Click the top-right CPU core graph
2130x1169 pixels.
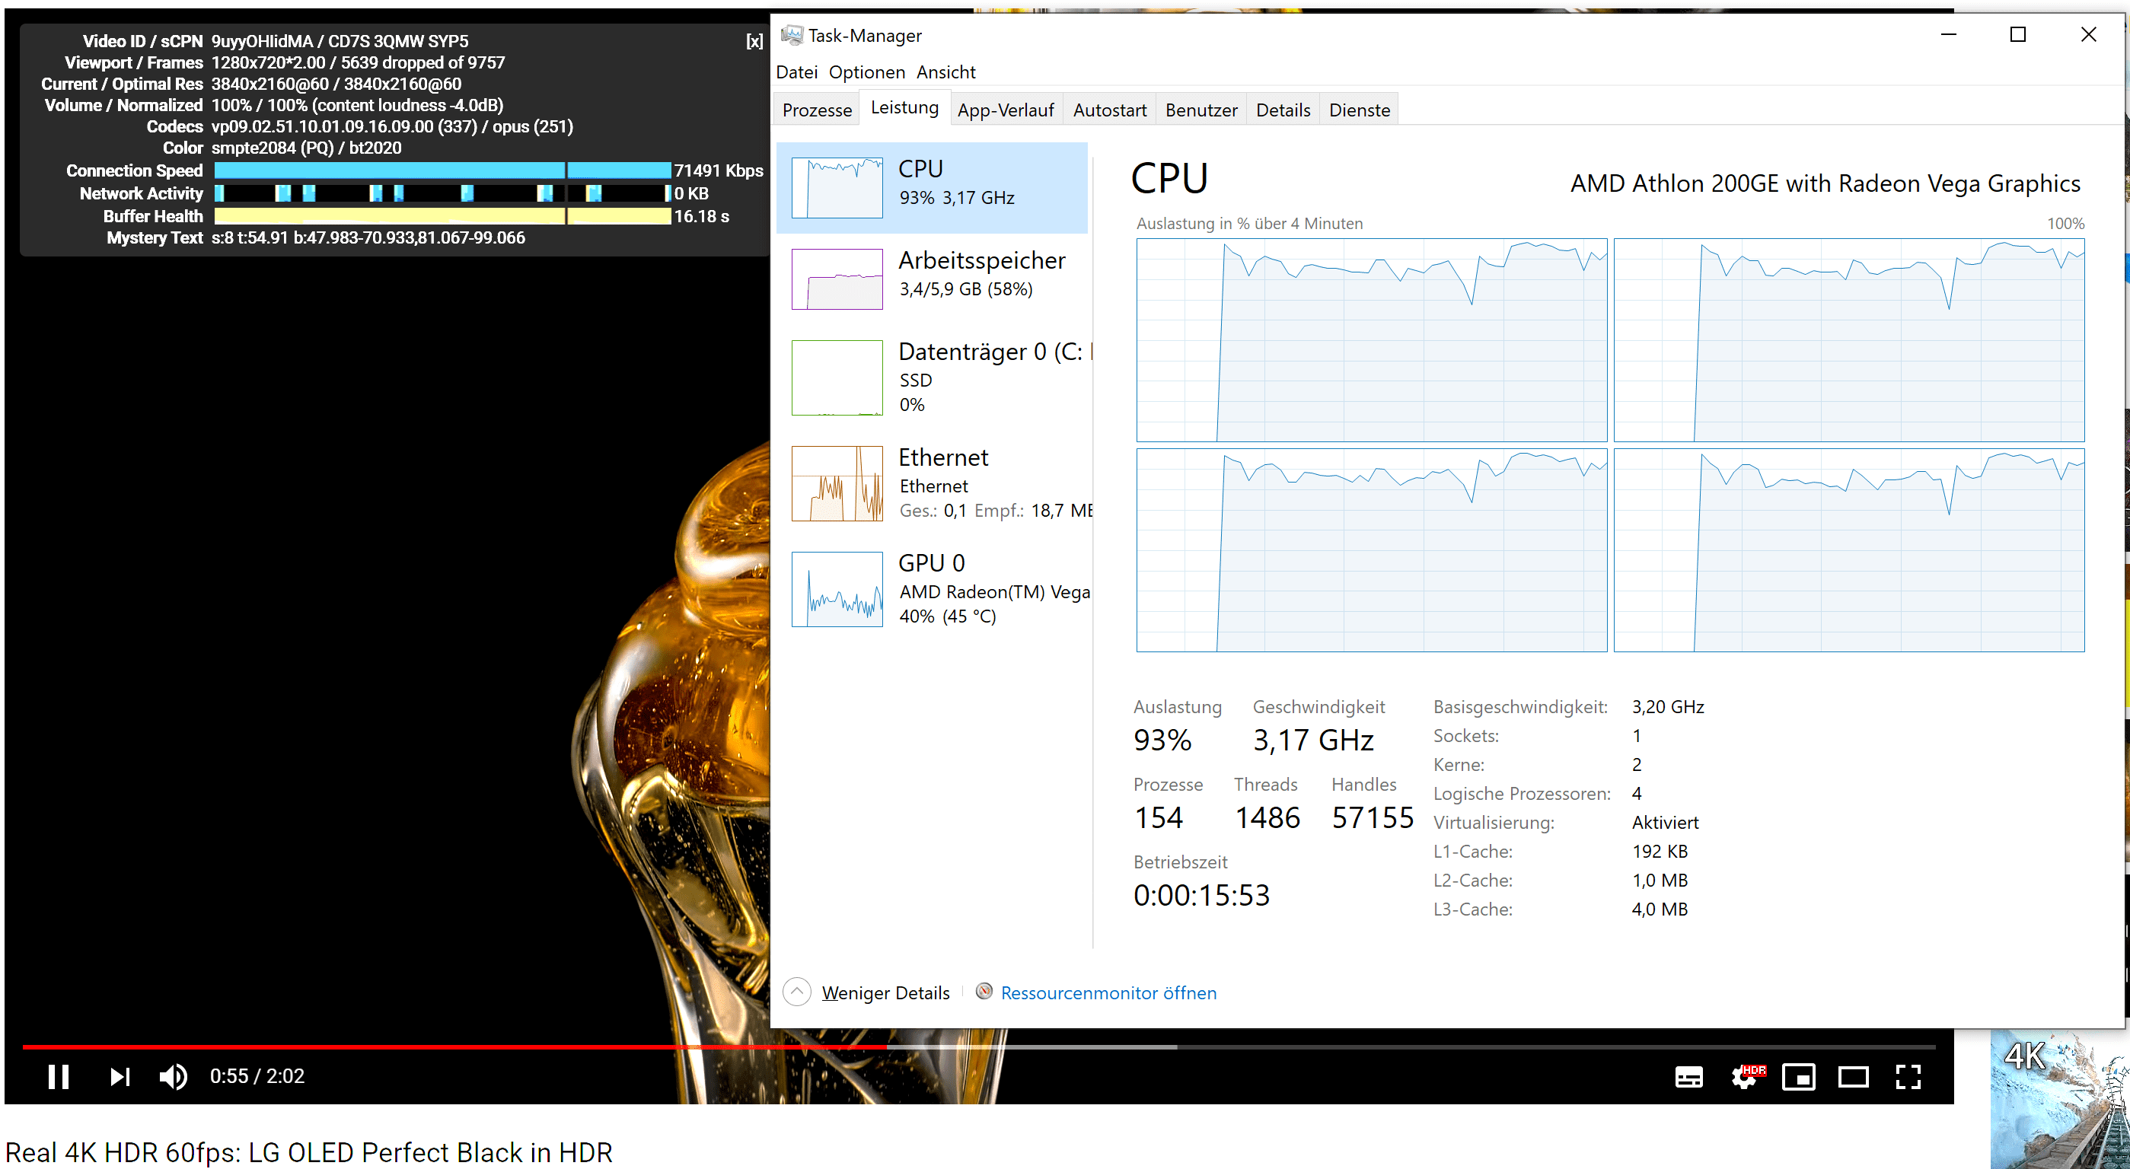pyautogui.click(x=1849, y=339)
